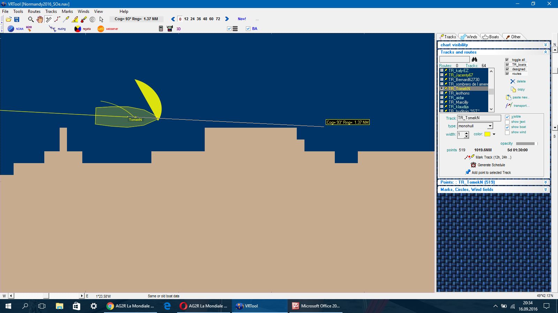Increase the width stepper value
The image size is (558, 313).
(466, 133)
